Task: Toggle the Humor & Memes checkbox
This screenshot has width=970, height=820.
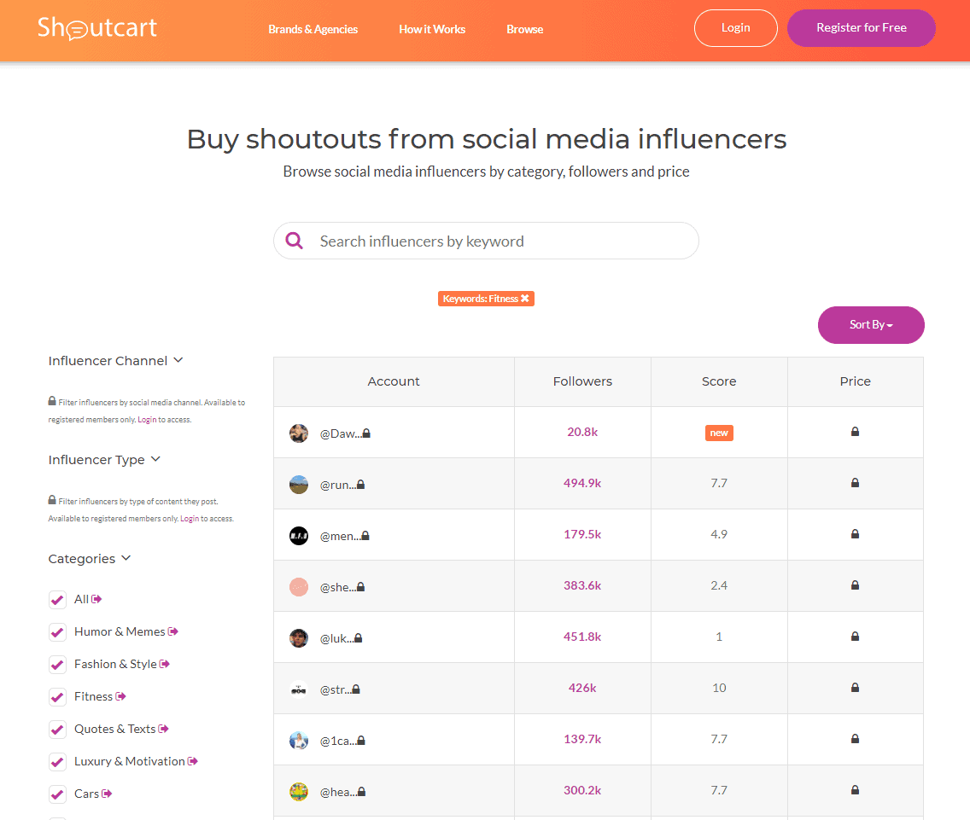Action: click(57, 632)
